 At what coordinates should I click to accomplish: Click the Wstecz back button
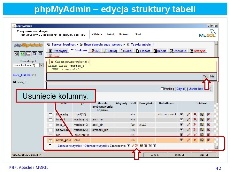coord(97,34)
